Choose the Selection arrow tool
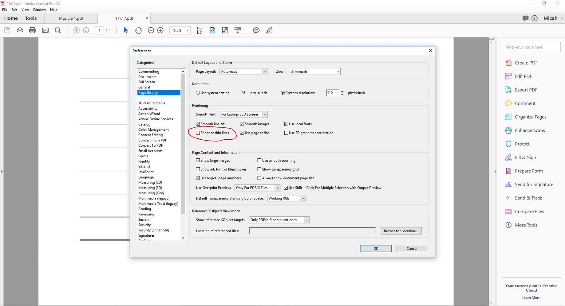The height and width of the screenshot is (306, 565). [125, 30]
